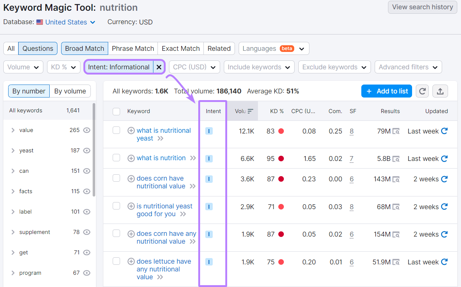
Task: Switch to the Questions tab
Action: [x=37, y=48]
